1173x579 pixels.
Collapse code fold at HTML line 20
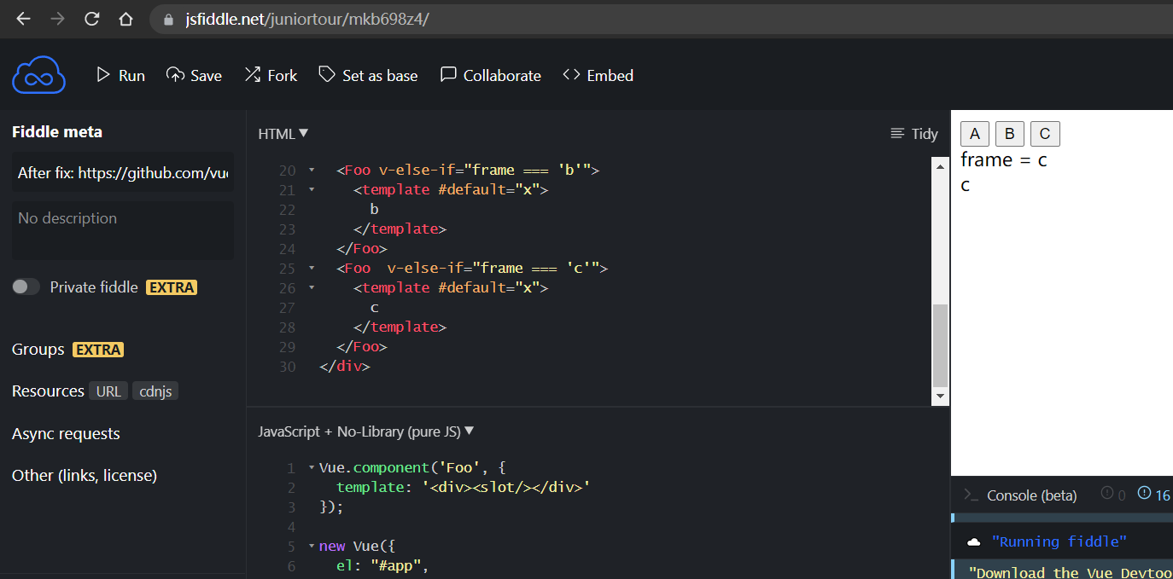(312, 171)
